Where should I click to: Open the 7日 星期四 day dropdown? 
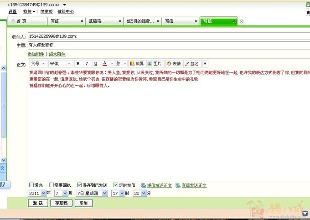tap(105, 193)
